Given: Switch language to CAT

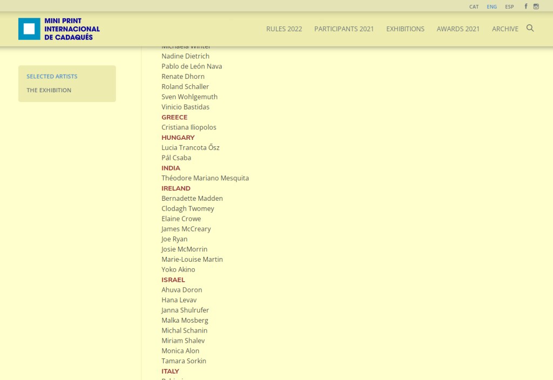Looking at the screenshot, I should pyautogui.click(x=474, y=7).
